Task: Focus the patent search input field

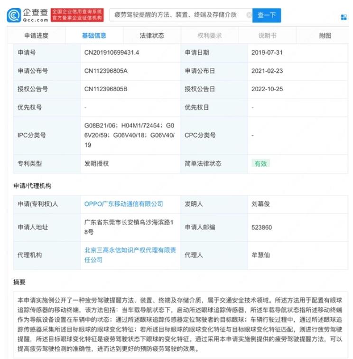Action: pyautogui.click(x=181, y=15)
